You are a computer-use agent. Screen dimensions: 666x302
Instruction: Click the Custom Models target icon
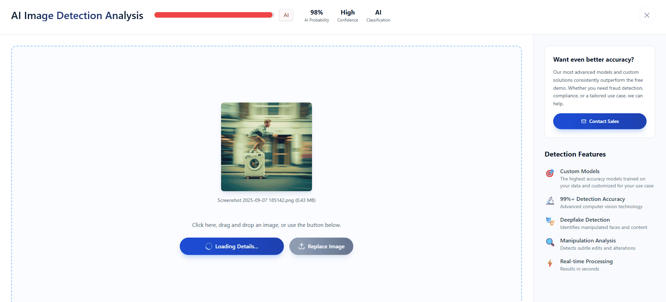tap(550, 173)
